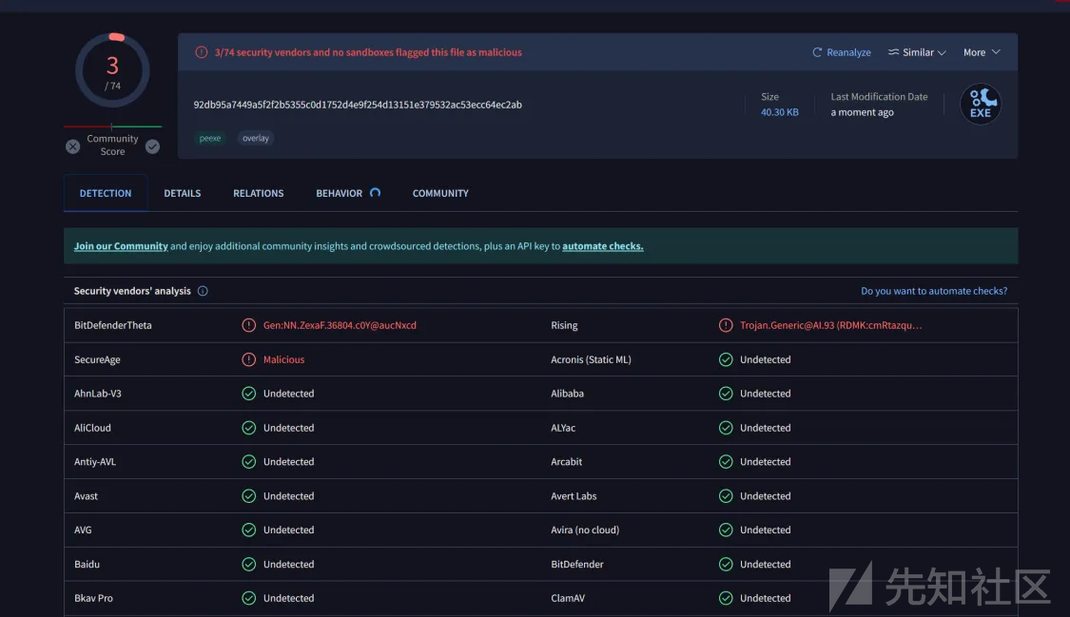The height and width of the screenshot is (617, 1070).
Task: Click the red alert icon in the detection banner
Action: pos(202,52)
